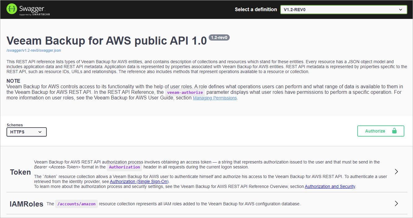Viewport: 413px width, 218px height.
Task: Expand the Token section heading
Action: 20,172
